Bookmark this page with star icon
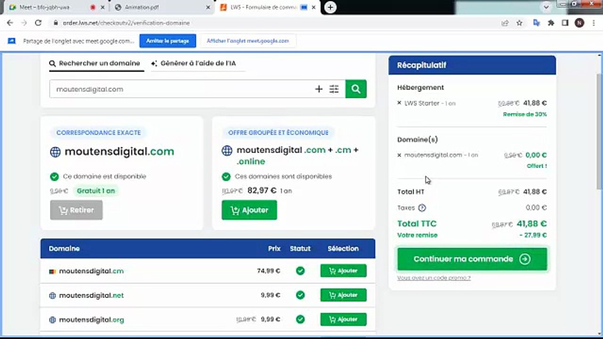The image size is (603, 339). tap(519, 23)
